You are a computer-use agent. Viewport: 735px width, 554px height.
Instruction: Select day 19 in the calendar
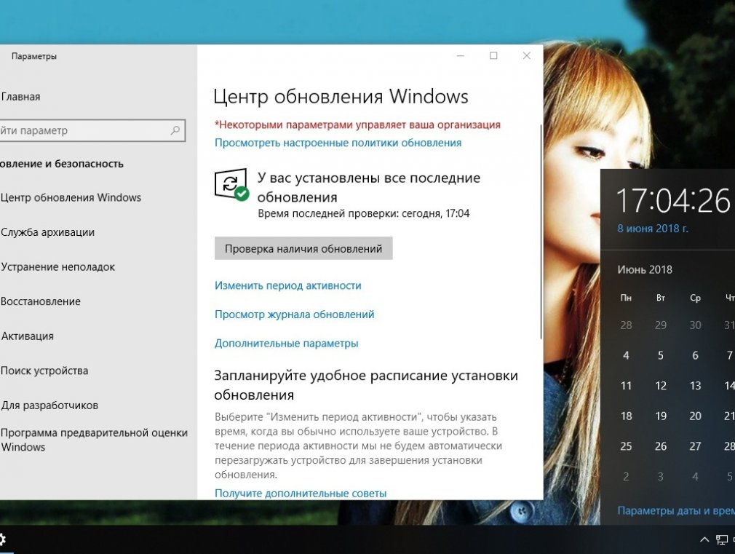(x=661, y=416)
